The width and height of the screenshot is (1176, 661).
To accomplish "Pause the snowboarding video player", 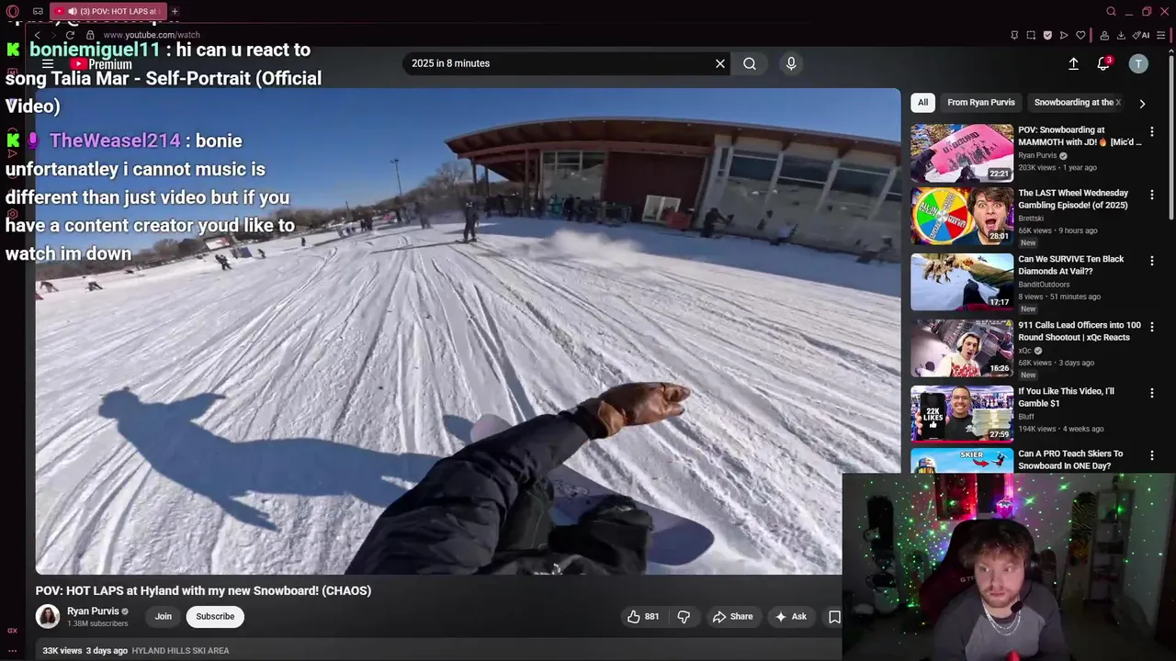I will [x=468, y=330].
